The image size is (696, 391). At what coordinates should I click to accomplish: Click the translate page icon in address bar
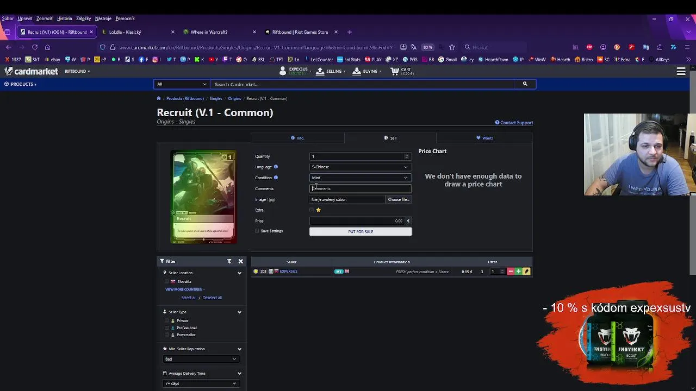point(414,47)
